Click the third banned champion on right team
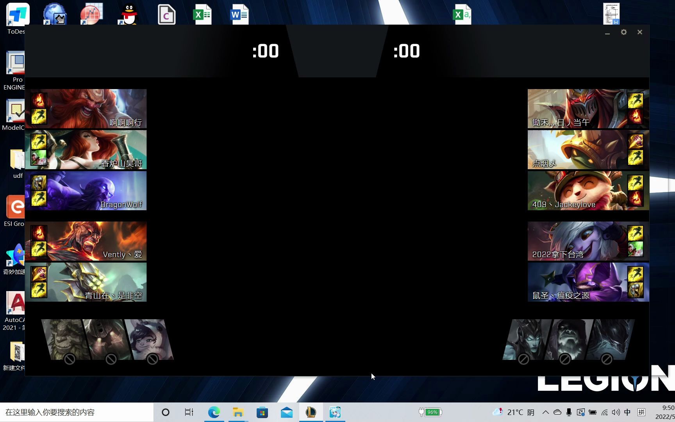 611,340
